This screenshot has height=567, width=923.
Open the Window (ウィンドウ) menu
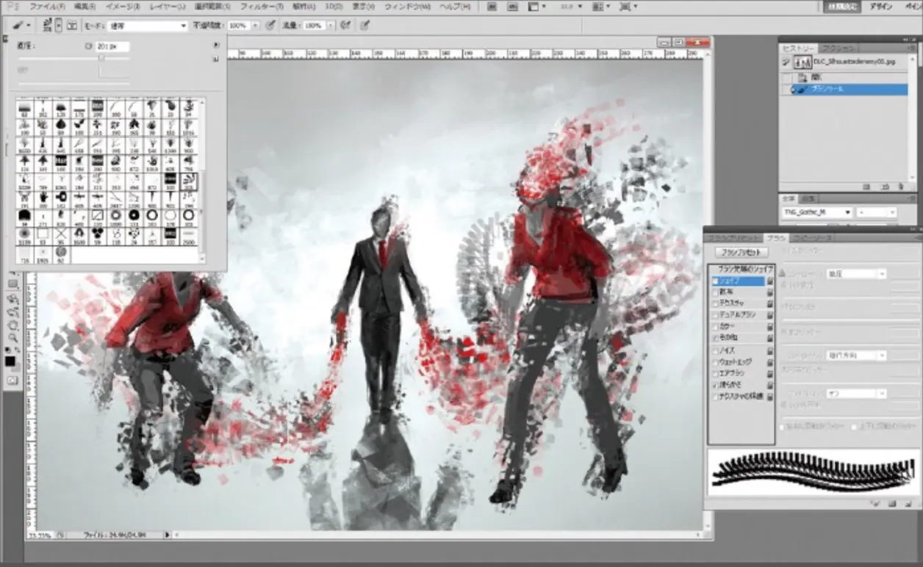coord(407,6)
